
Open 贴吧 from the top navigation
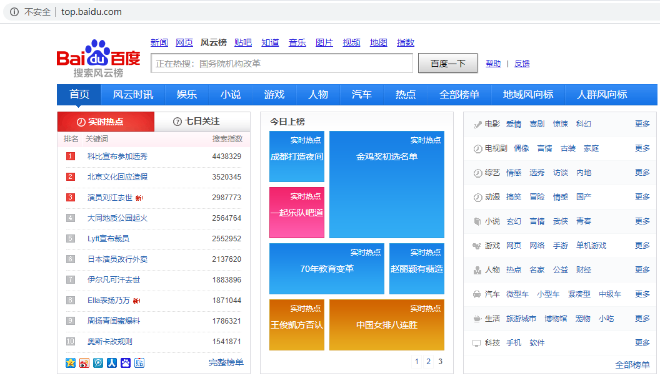242,42
